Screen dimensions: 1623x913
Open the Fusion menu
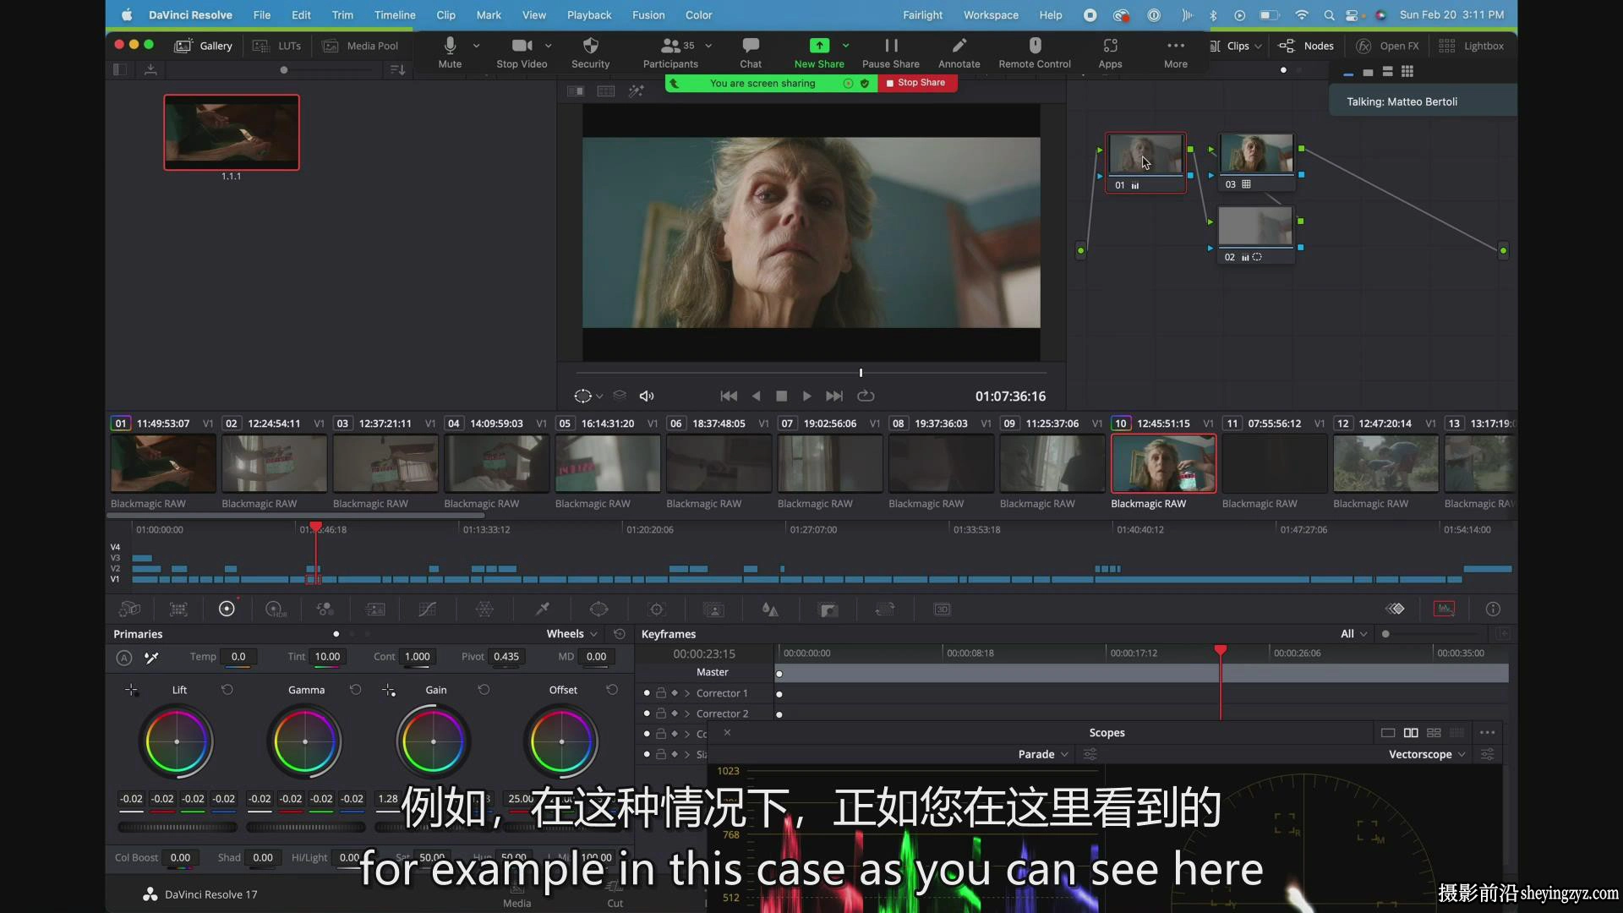click(x=648, y=14)
